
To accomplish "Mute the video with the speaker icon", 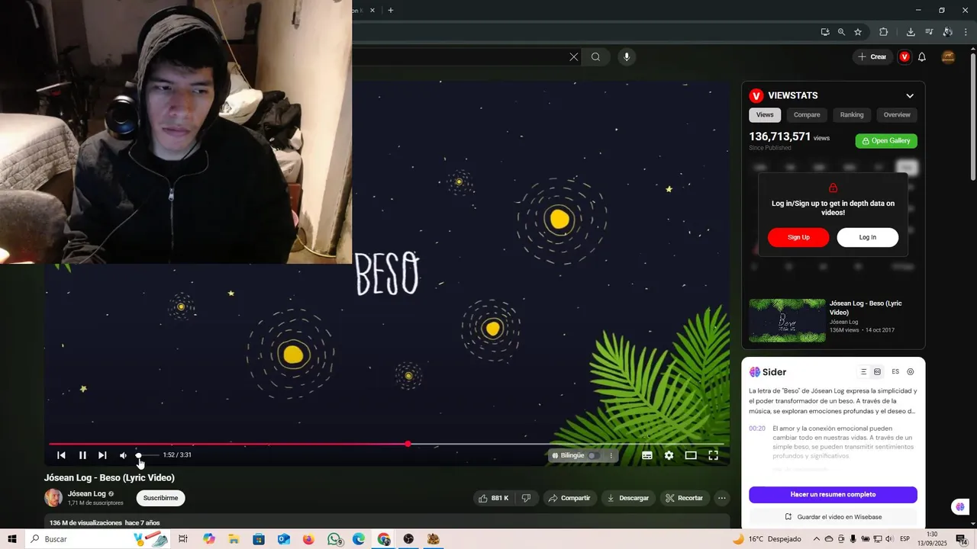I will [123, 455].
